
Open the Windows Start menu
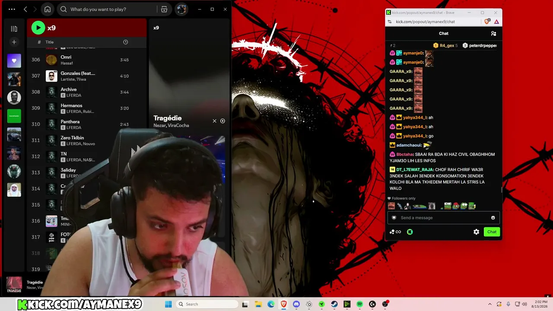(168, 304)
